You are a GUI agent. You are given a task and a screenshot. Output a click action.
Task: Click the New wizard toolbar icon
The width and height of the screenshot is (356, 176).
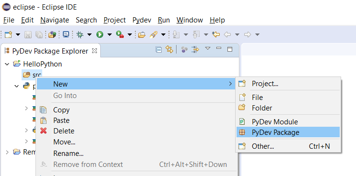(9, 34)
